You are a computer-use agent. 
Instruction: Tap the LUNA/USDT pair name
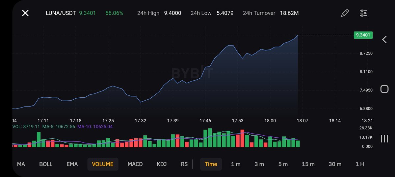pos(61,13)
